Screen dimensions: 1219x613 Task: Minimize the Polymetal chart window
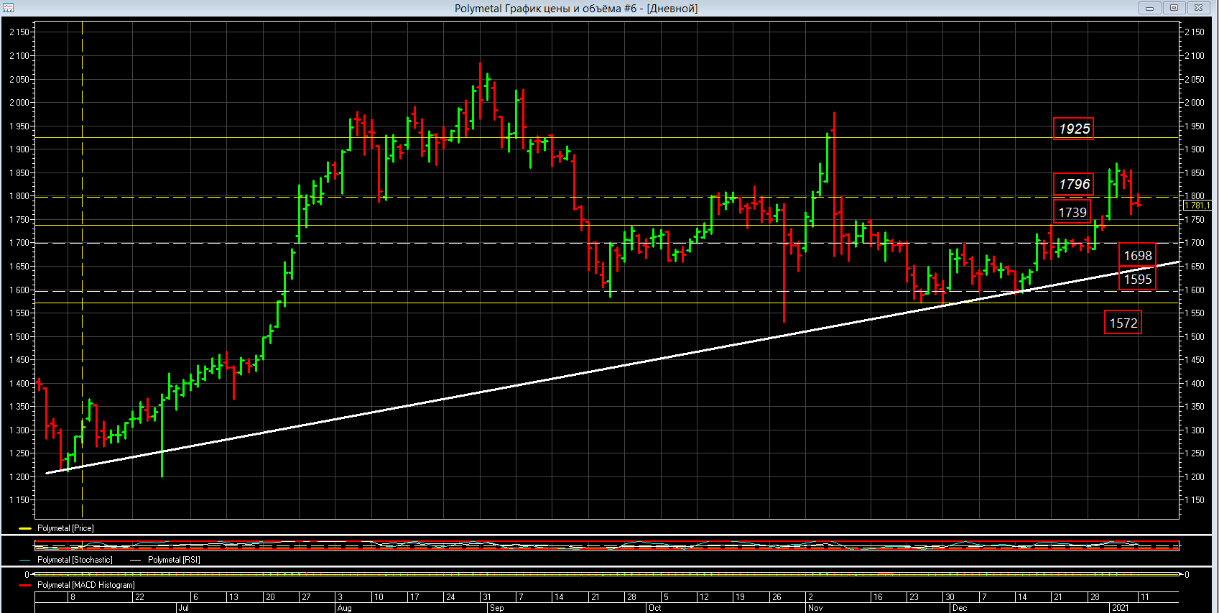coord(1149,8)
